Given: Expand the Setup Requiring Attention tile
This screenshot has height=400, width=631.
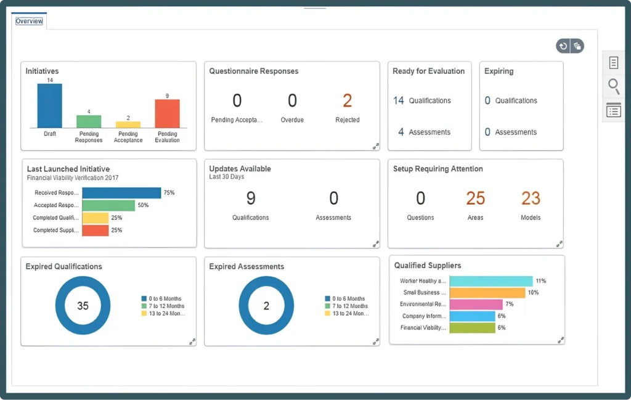Looking at the screenshot, I should click(x=559, y=243).
